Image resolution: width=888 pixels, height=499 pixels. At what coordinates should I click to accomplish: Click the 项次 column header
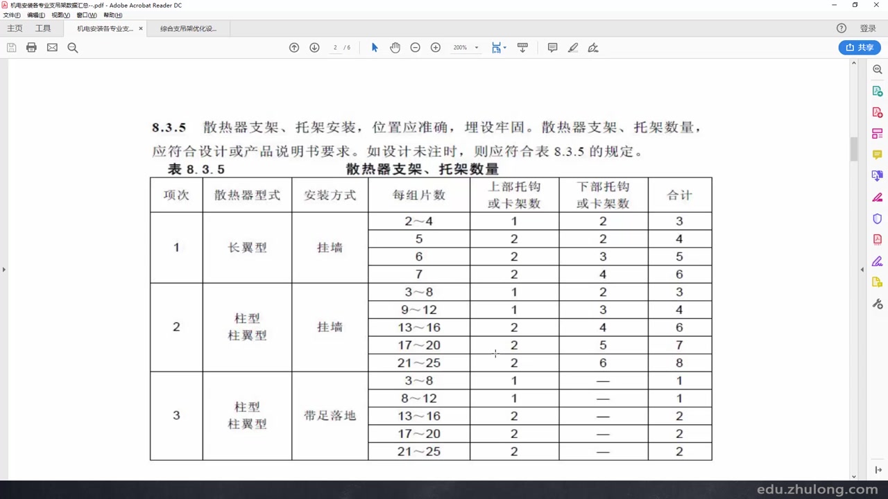(x=176, y=195)
